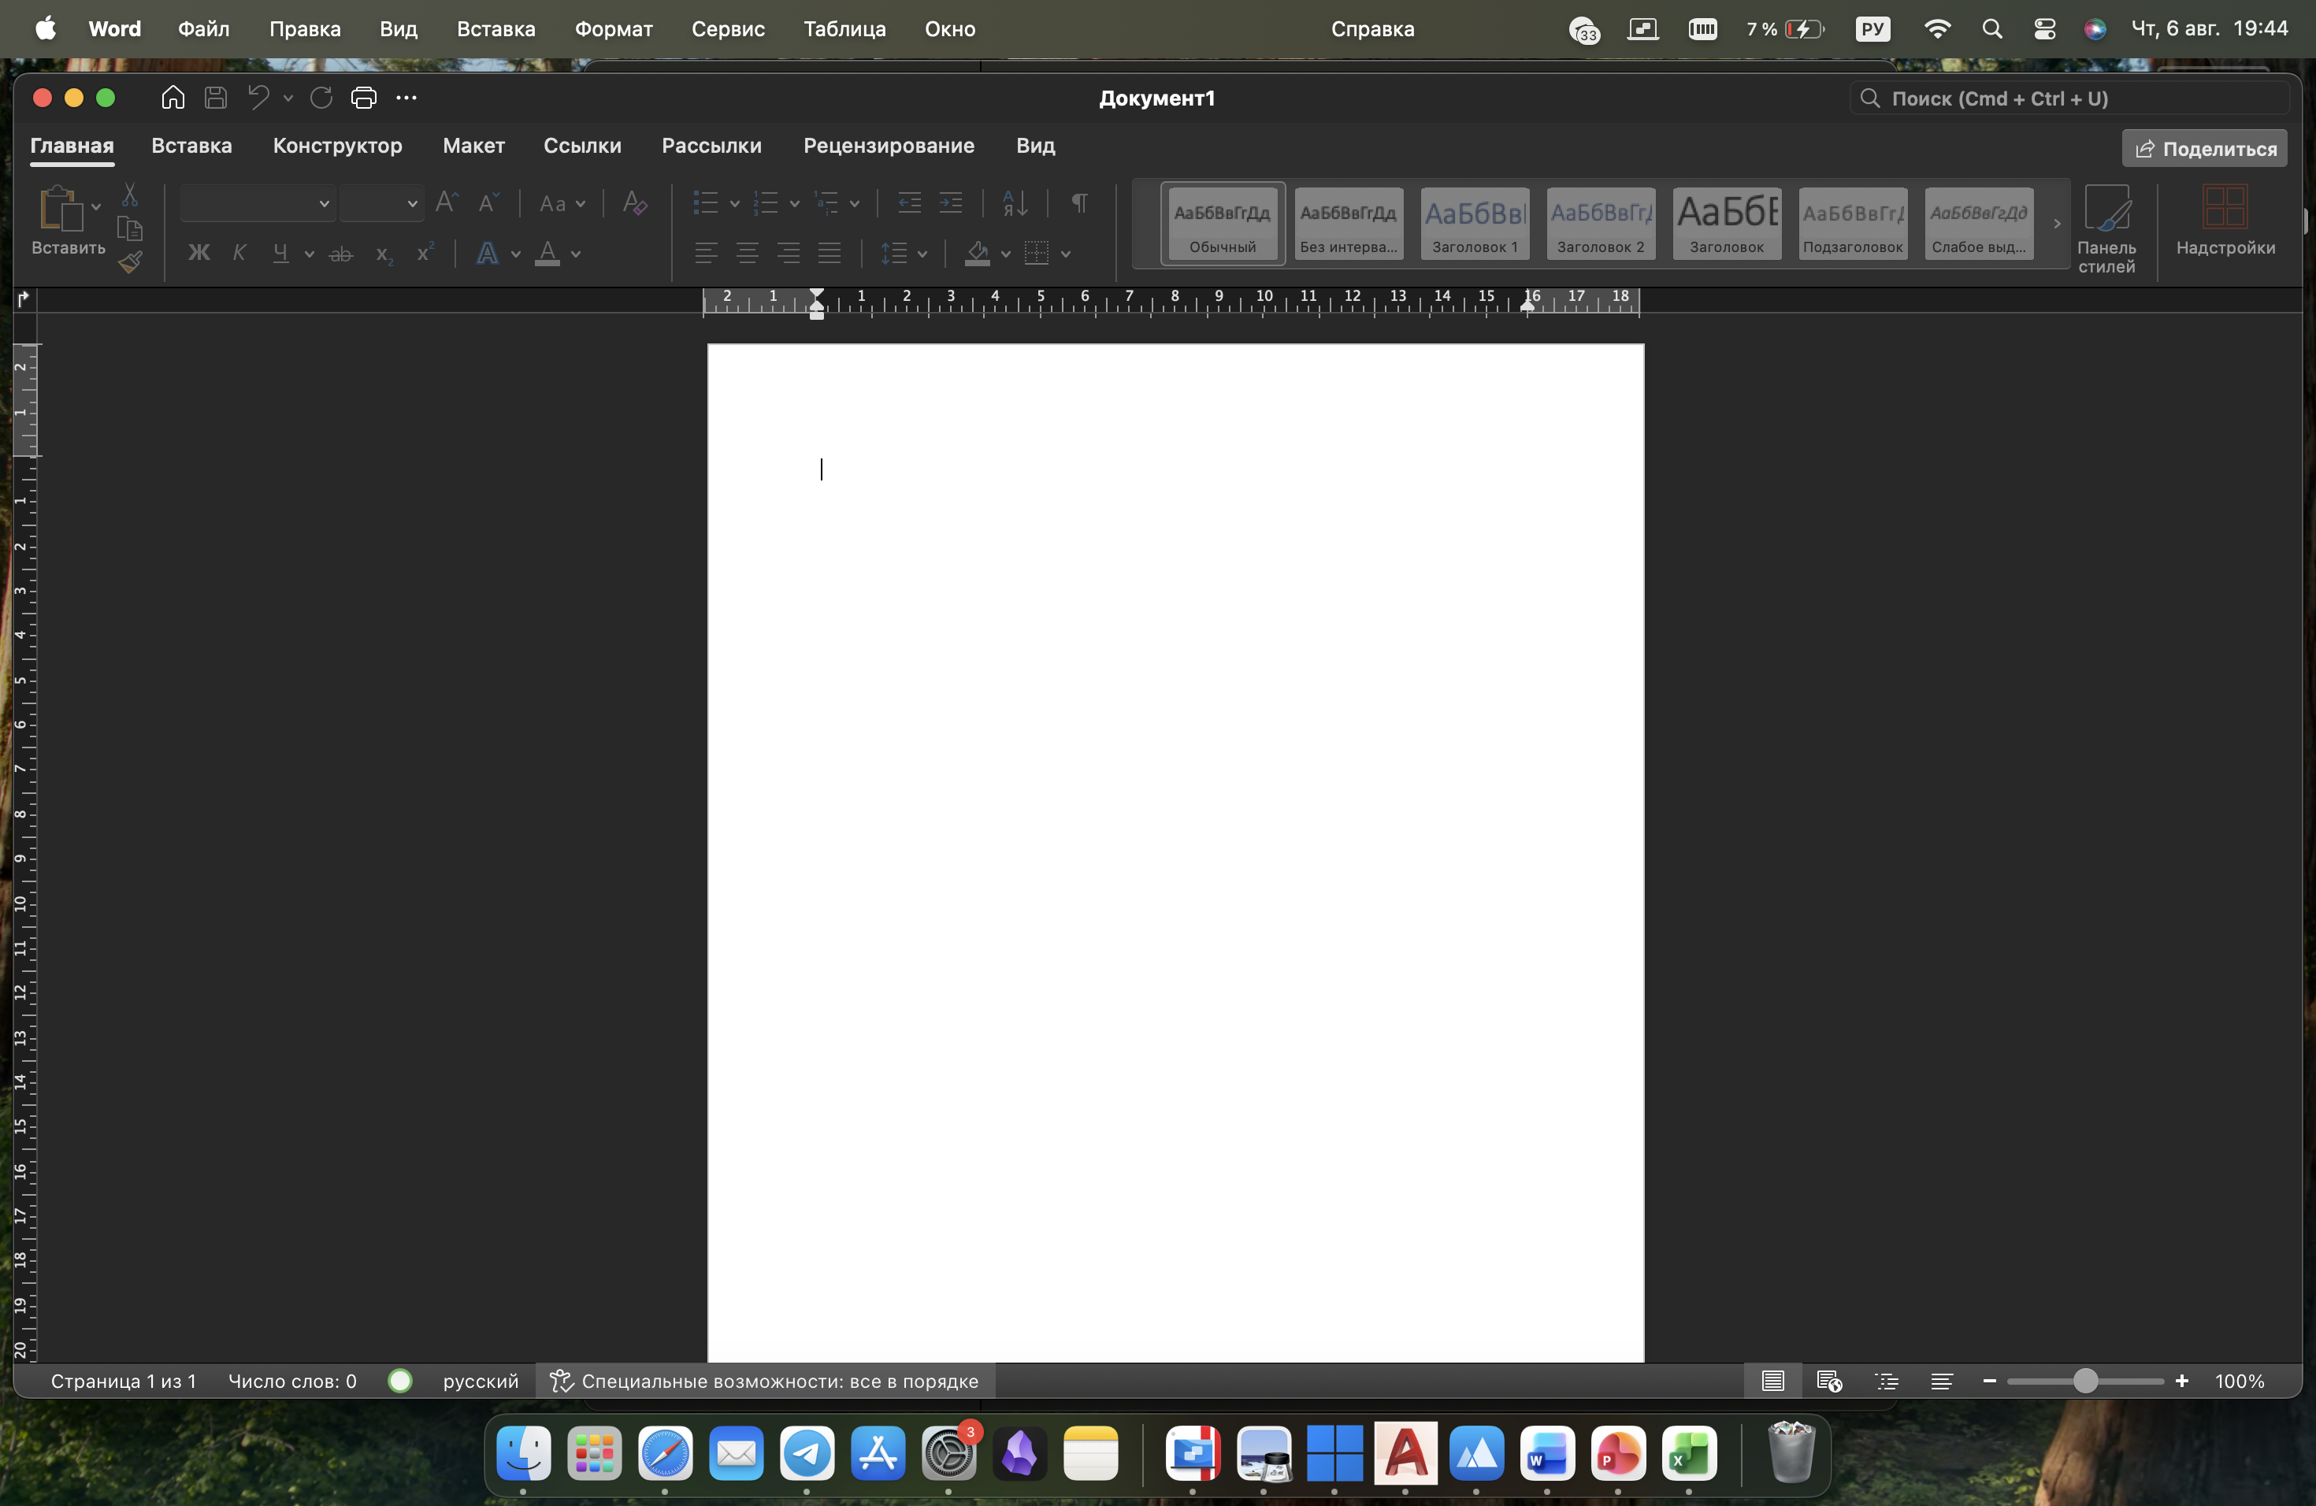
Task: Click zoom in plus button
Action: (x=2182, y=1381)
